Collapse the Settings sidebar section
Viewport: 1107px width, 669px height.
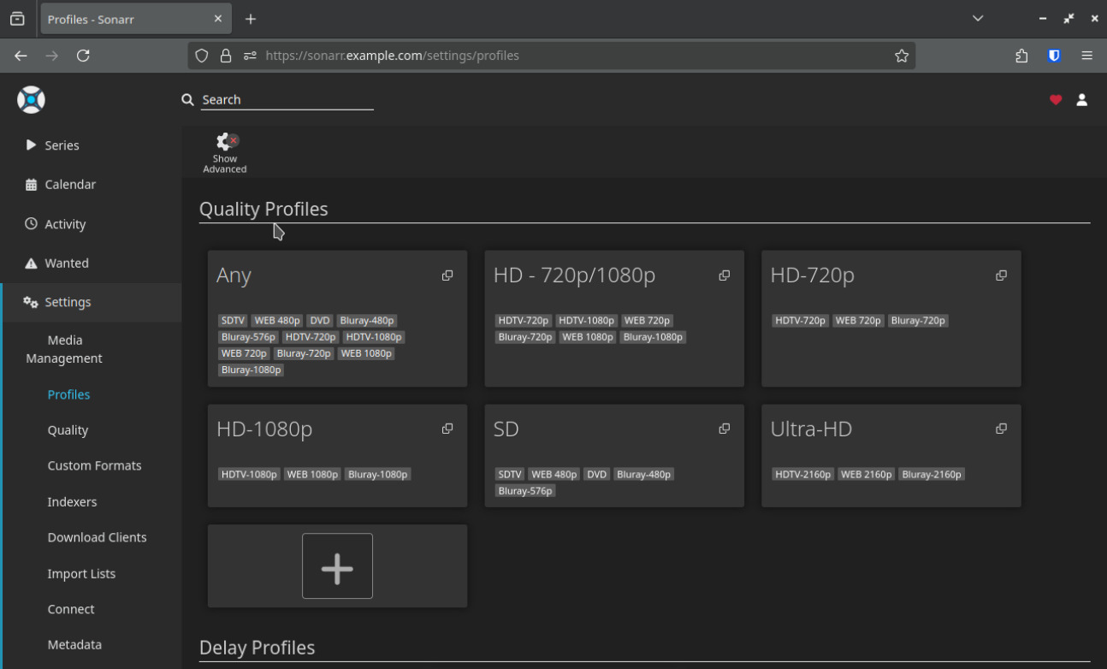click(x=68, y=302)
